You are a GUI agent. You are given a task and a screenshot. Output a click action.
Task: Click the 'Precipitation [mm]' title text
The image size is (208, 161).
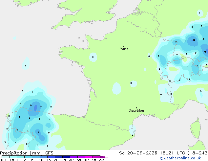coord(21,153)
